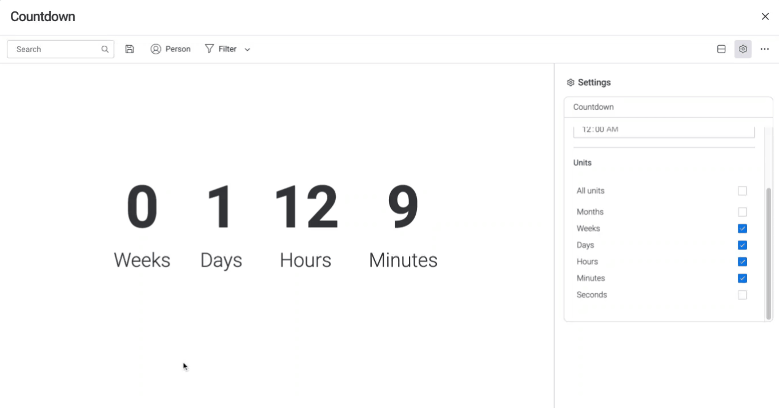
Task: Click the Countdown title field in Settings
Action: coord(668,107)
